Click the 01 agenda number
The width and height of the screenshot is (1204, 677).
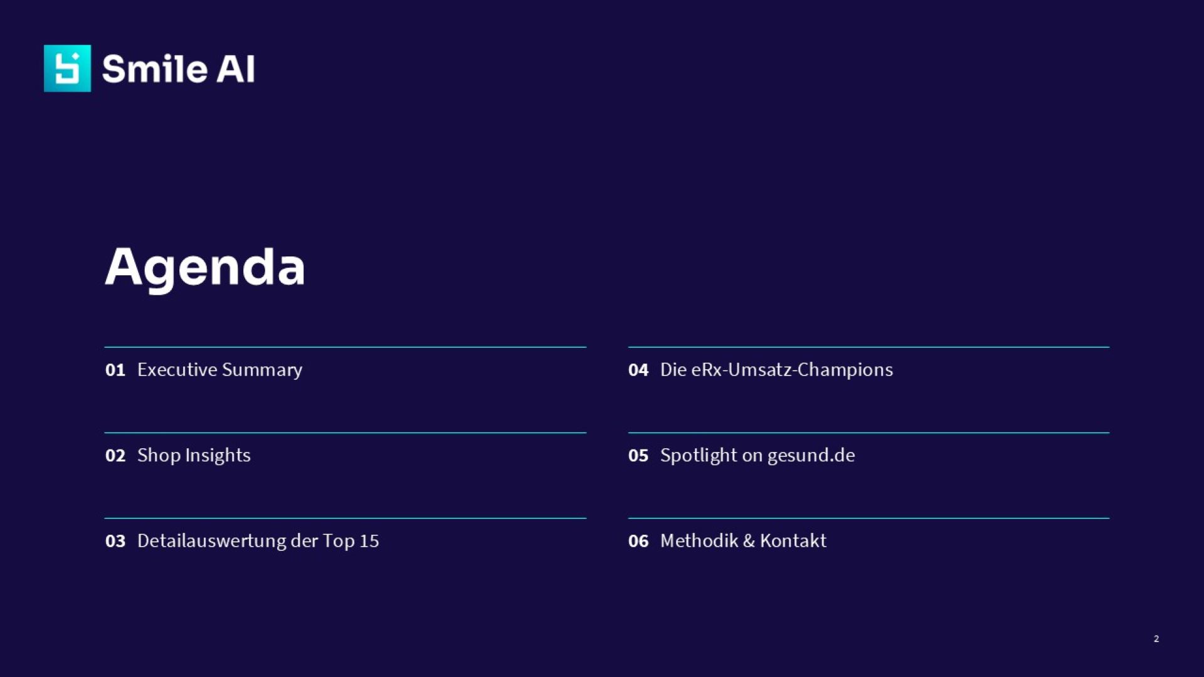coord(115,370)
